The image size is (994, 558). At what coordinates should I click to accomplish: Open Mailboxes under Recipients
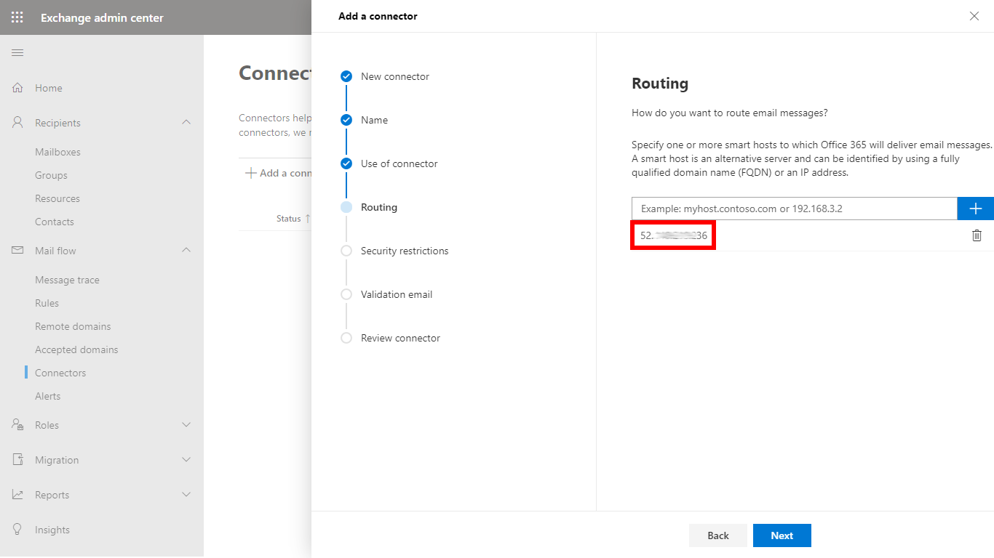57,152
